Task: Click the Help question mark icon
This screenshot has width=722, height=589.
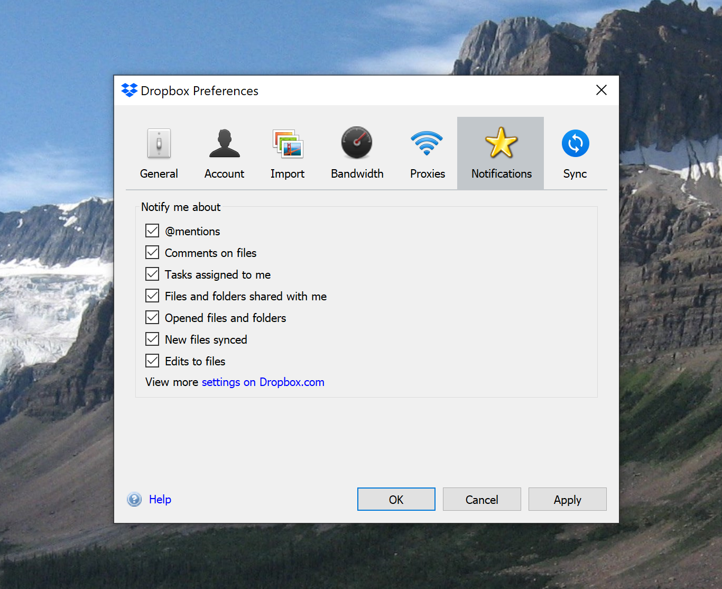Action: click(134, 499)
